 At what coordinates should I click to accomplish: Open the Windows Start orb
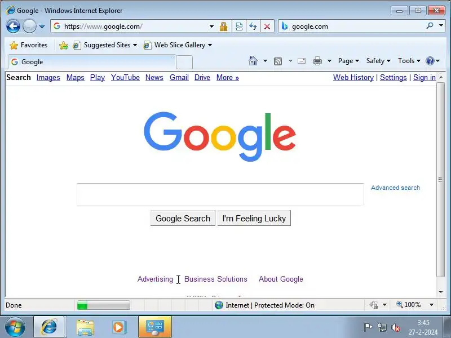[x=15, y=327]
